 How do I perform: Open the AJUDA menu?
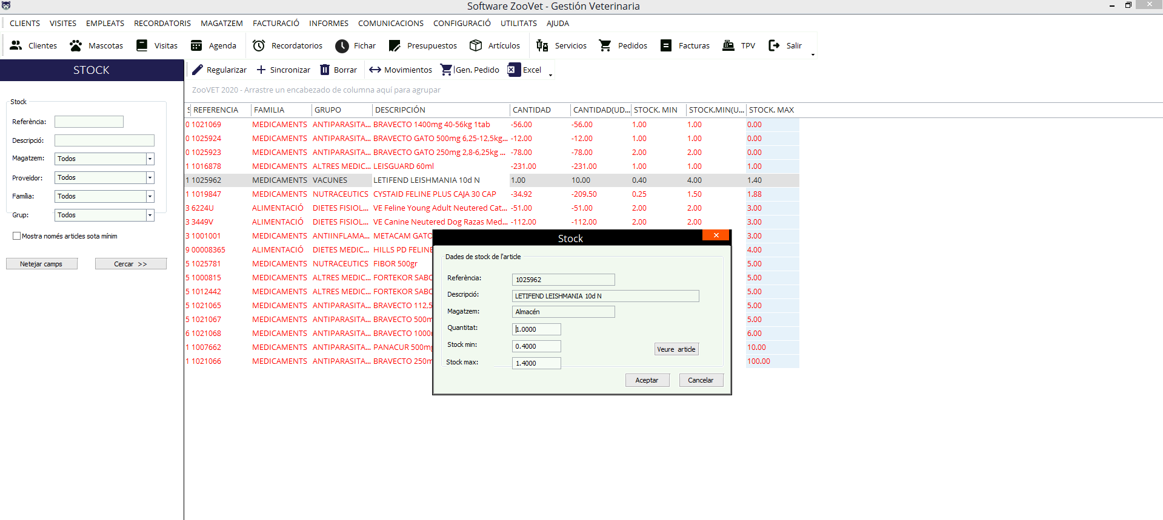point(558,23)
